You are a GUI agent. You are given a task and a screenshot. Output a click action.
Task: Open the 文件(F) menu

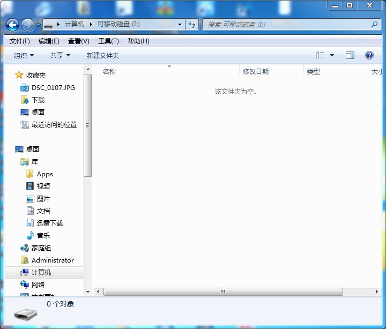click(20, 41)
